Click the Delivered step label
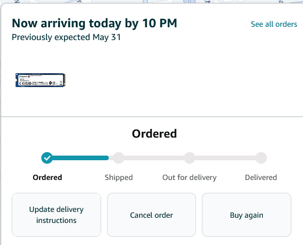Image resolution: width=303 pixels, height=245 pixels. (261, 178)
